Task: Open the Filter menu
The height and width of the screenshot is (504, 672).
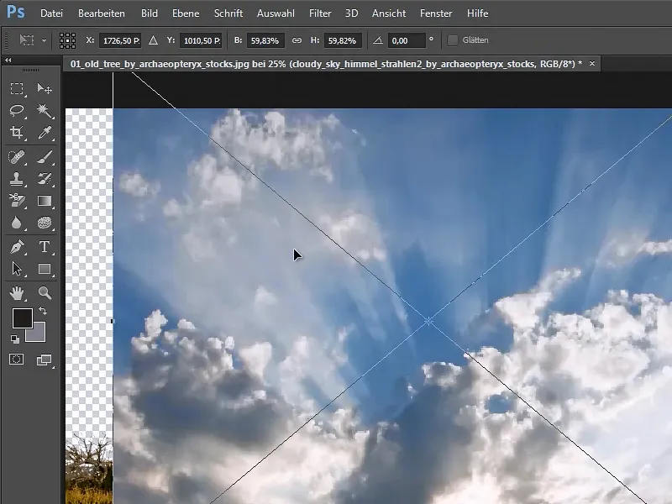Action: (x=320, y=13)
